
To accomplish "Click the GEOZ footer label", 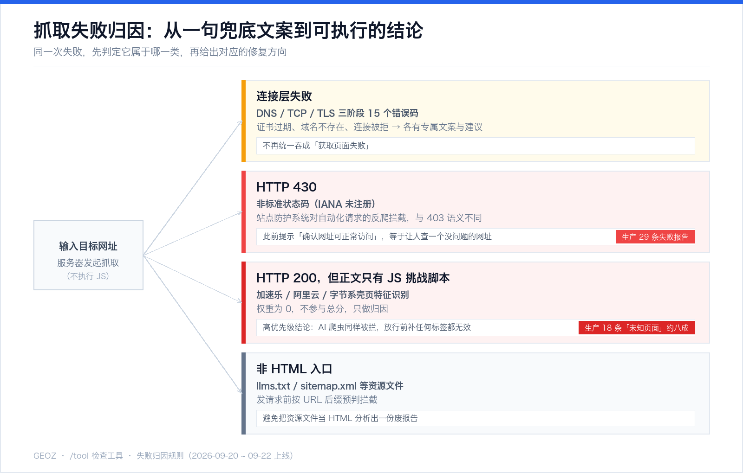I will (x=45, y=456).
